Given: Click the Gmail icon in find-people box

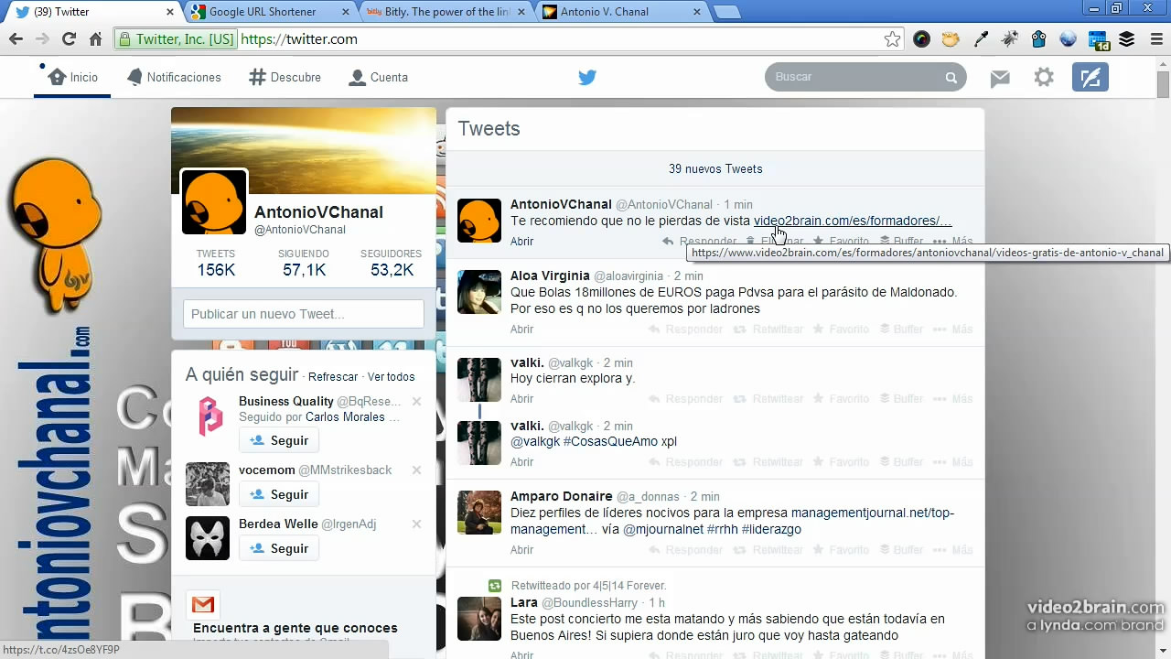Looking at the screenshot, I should pyautogui.click(x=203, y=605).
